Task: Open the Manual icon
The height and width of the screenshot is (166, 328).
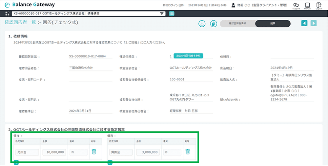Action: (x=307, y=5)
